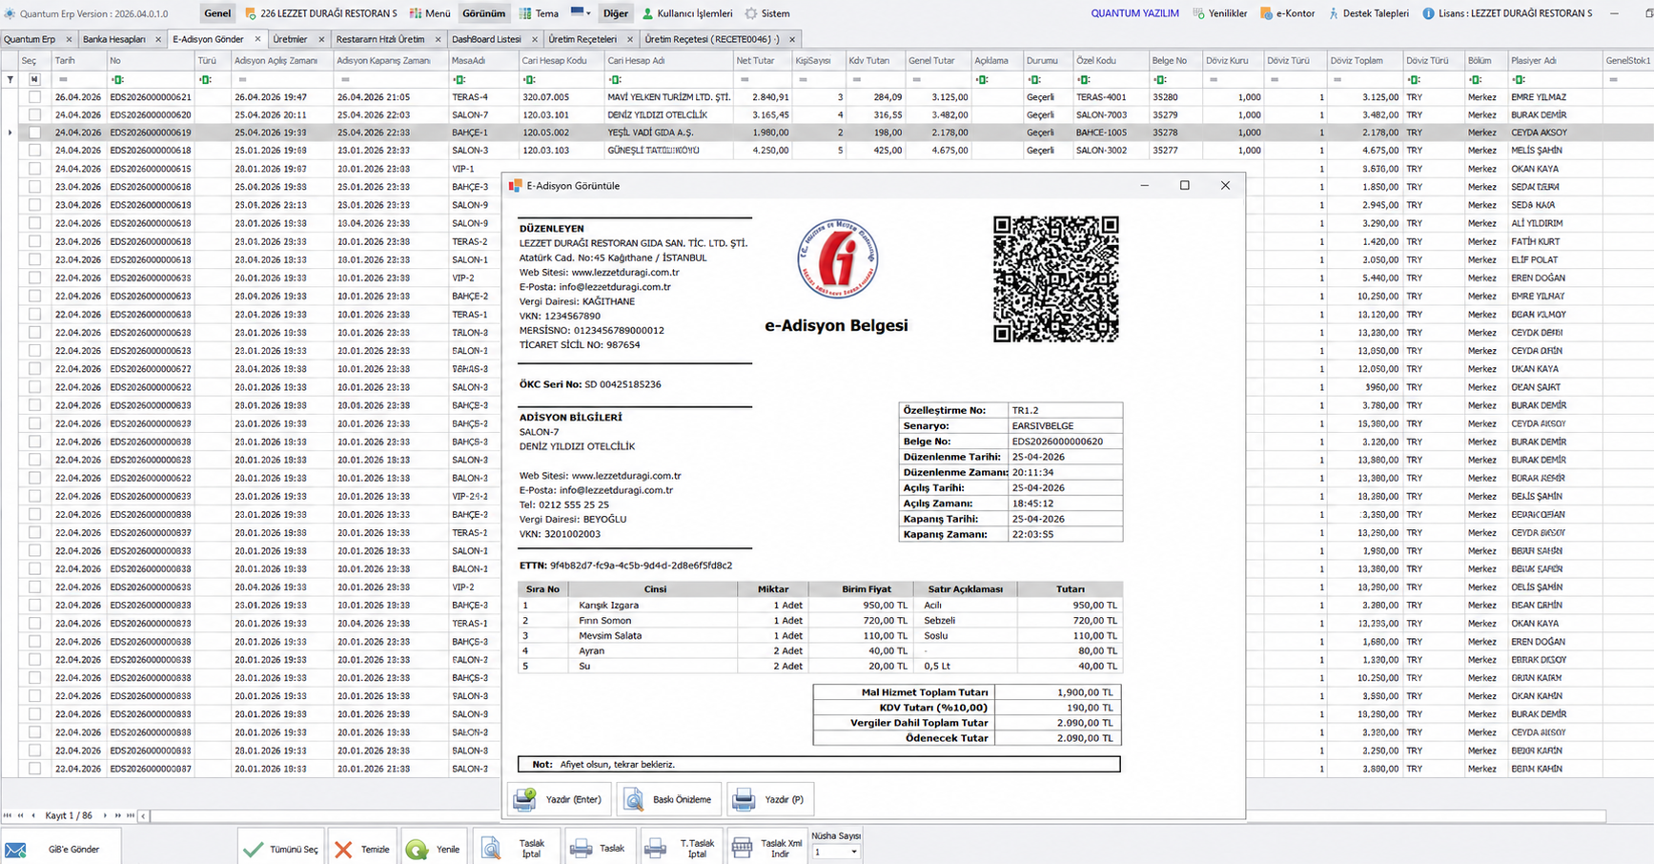Open the Genel menu

[x=217, y=13]
